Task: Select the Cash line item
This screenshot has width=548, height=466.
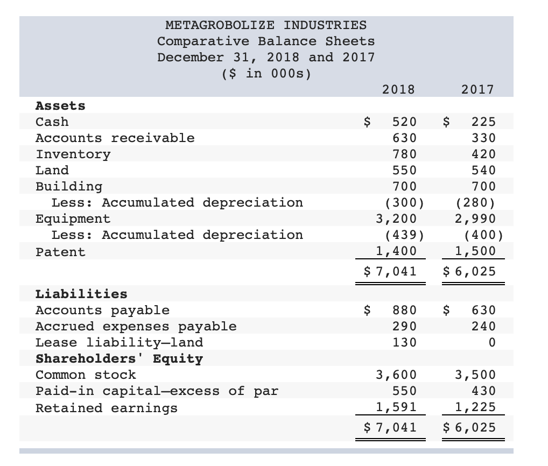Action: 52,122
